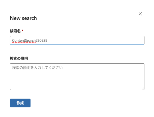Close the New search dialog

coord(140,14)
